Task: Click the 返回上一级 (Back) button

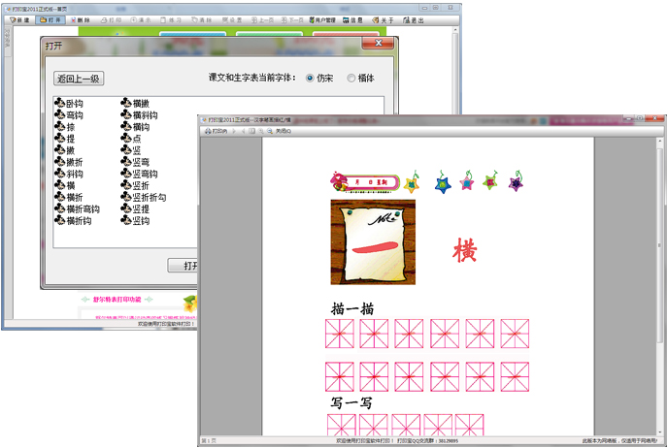Action: coord(79,79)
